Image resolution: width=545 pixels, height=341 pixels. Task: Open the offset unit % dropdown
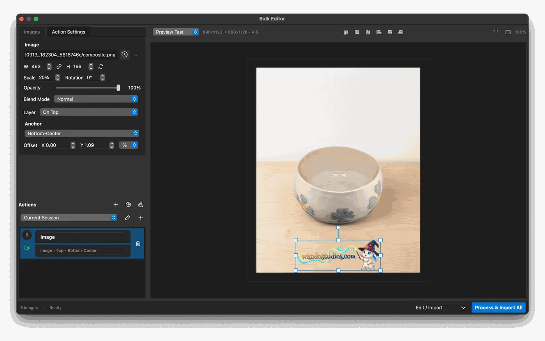128,145
